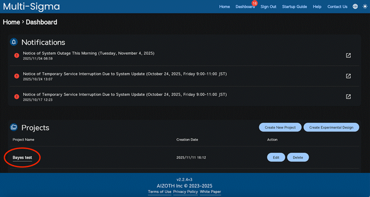Click red alert icon on System Outage notice
Screen dimensions: 370x197
point(17,56)
